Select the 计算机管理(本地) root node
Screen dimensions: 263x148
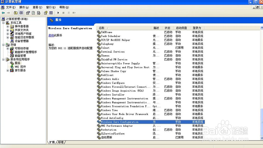17,19
